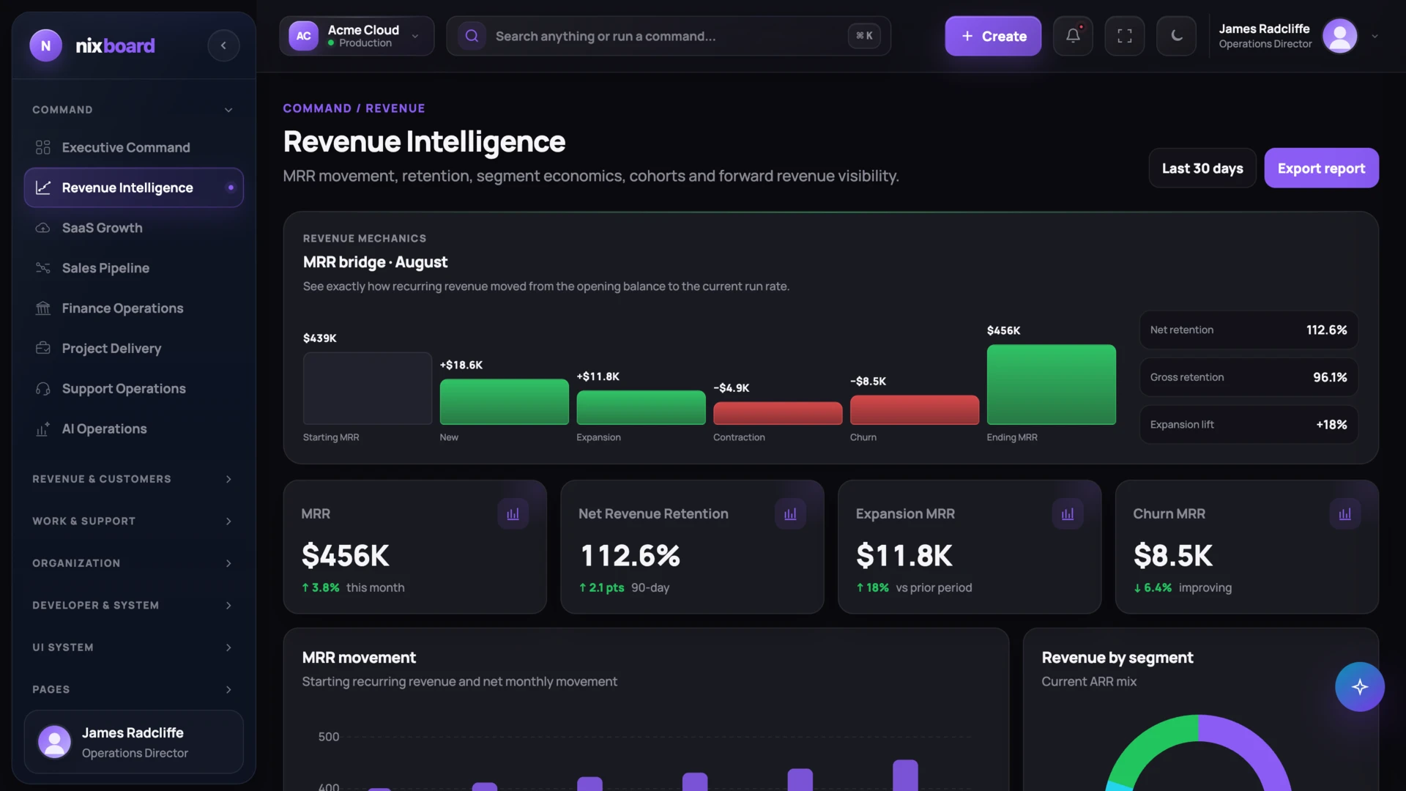Open the sidebar footer James Radcliffe profile card
Screen dimensions: 1406x791
click(x=133, y=742)
